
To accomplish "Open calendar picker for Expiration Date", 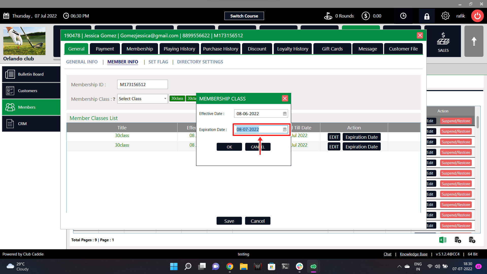I will point(285,129).
